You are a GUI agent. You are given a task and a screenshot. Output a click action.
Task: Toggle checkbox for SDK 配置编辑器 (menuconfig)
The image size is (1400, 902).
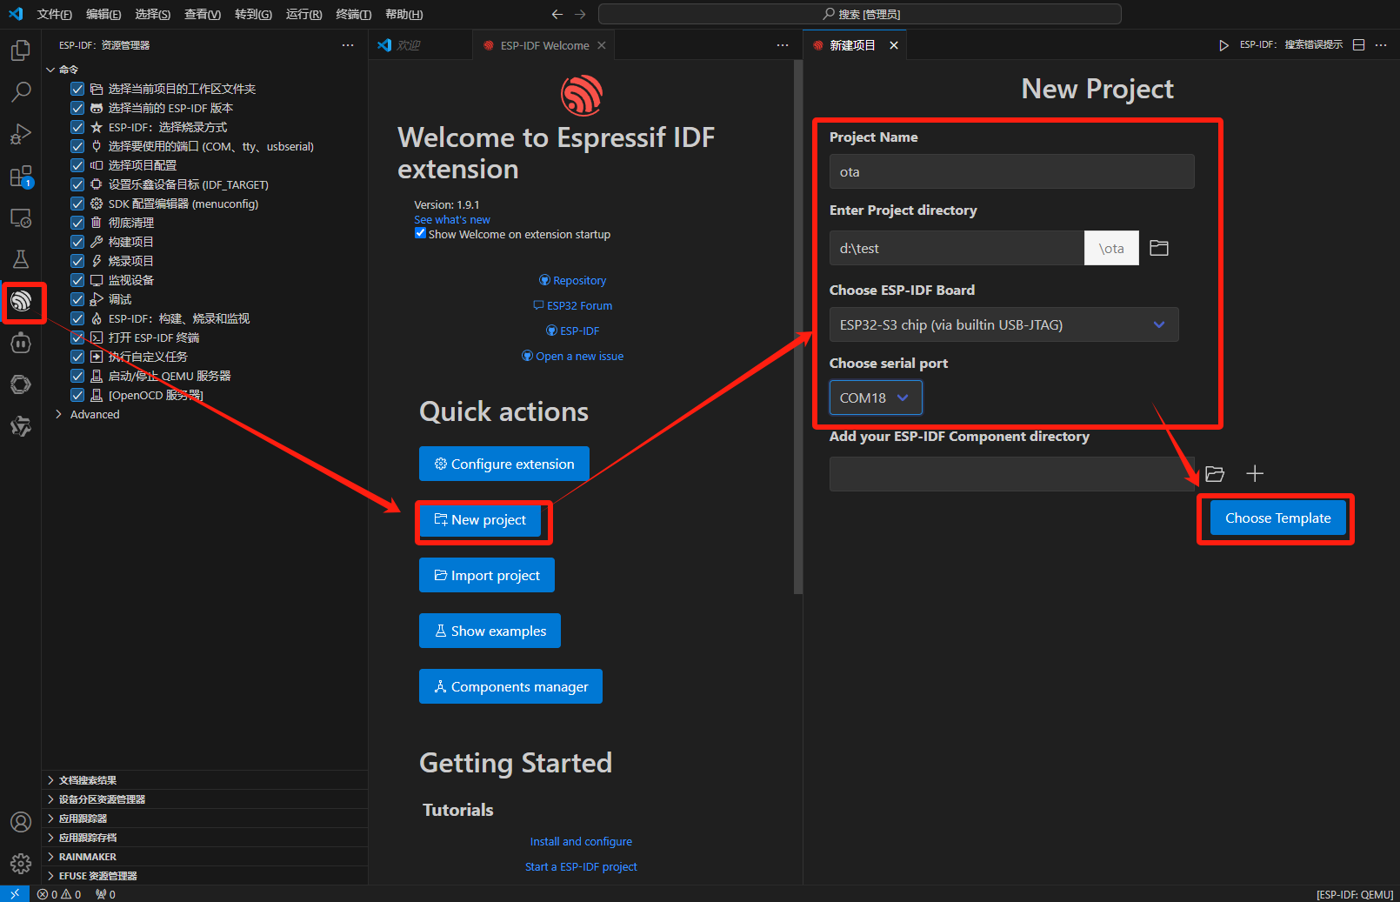pyautogui.click(x=77, y=204)
